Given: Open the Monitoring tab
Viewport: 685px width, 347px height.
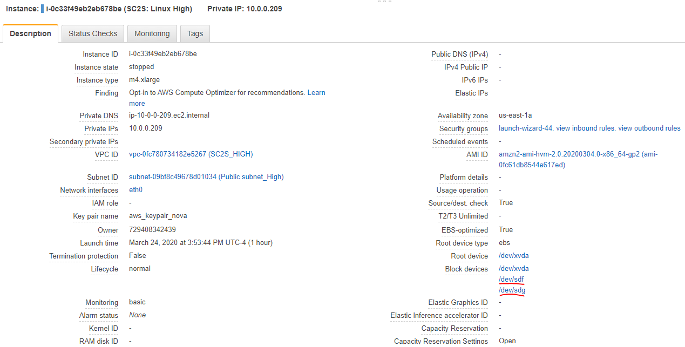Looking at the screenshot, I should click(x=152, y=33).
